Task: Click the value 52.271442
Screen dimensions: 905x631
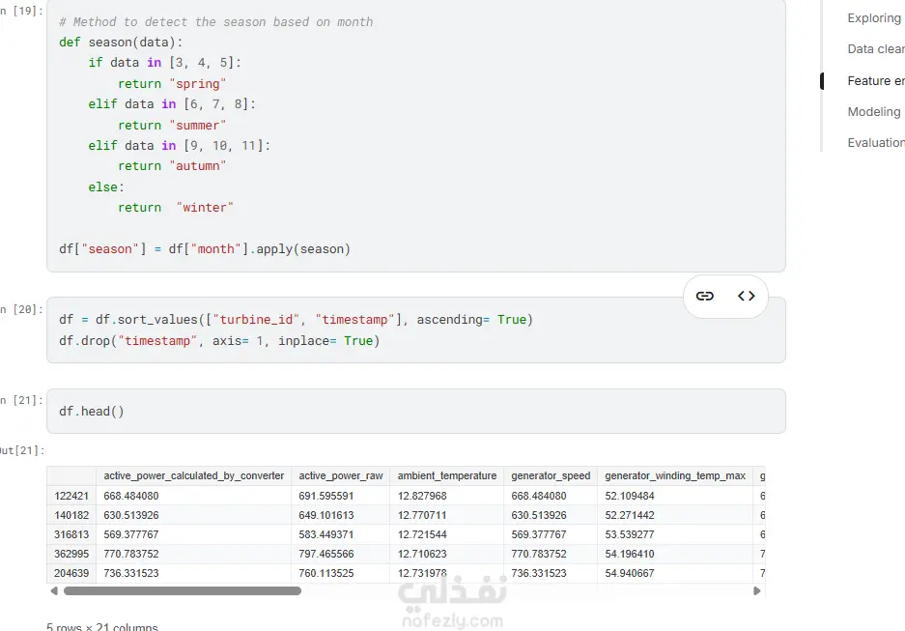Action: point(629,515)
